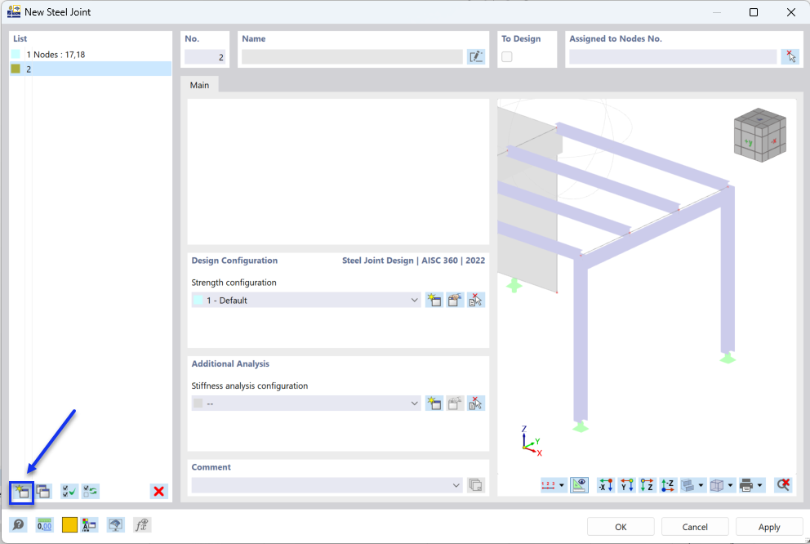
Task: Open print options dropdown arrow
Action: point(760,485)
